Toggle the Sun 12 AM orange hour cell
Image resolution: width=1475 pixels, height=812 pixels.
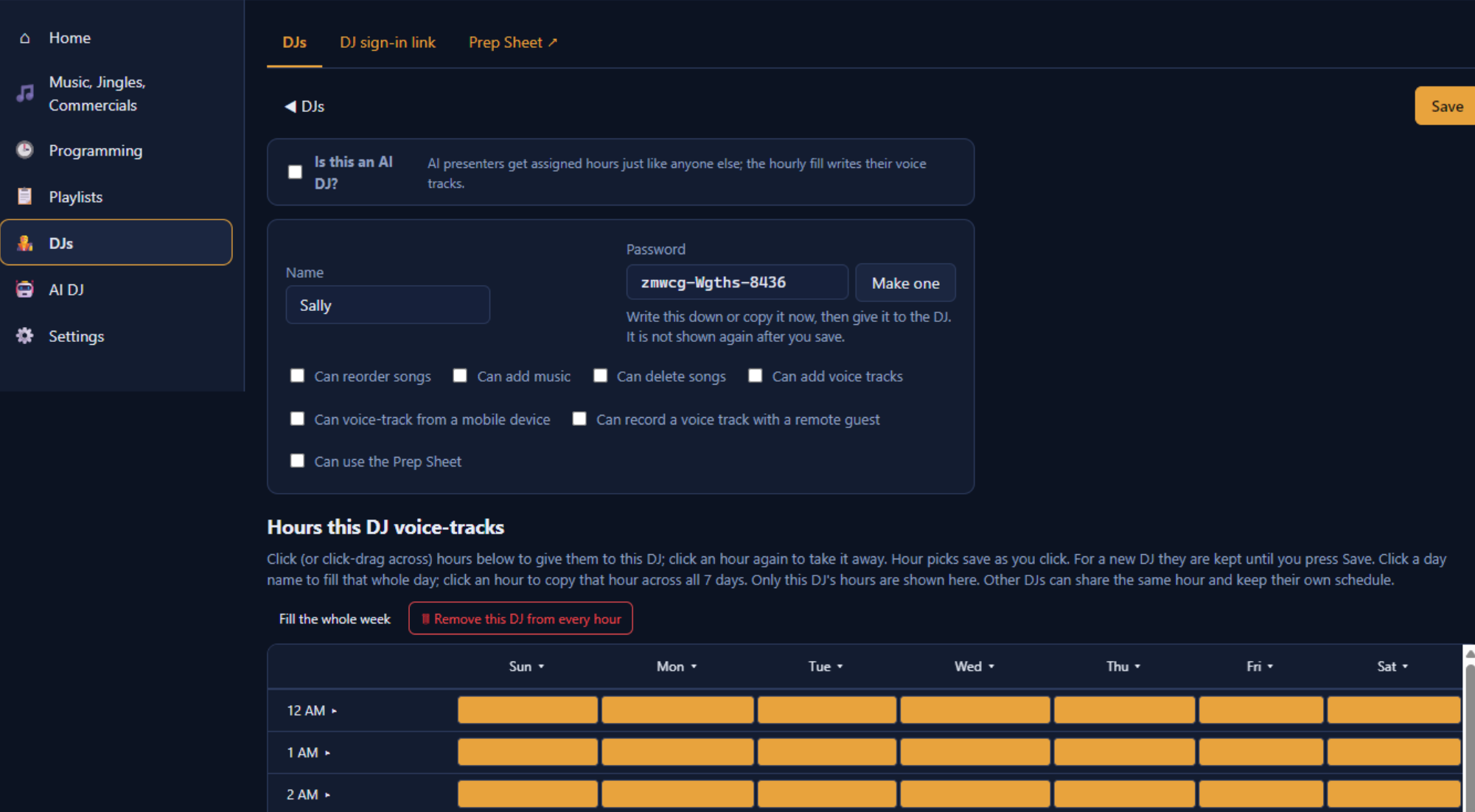(528, 710)
